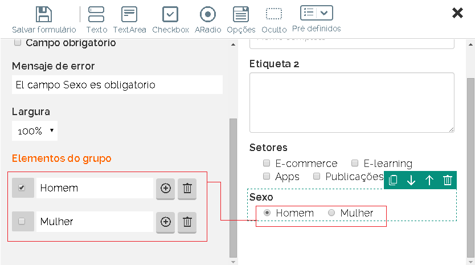Viewport: 475px width, 265px height.
Task: Insert a TextArea element
Action: 129,14
